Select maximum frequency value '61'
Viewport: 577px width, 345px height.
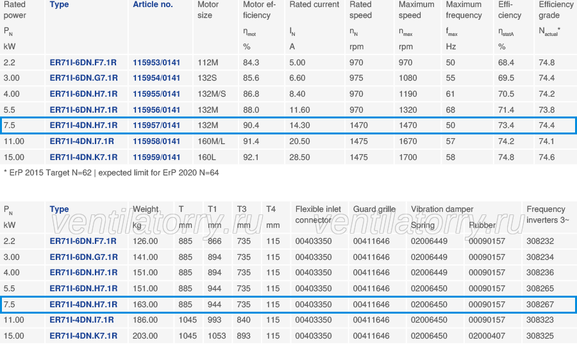(451, 94)
